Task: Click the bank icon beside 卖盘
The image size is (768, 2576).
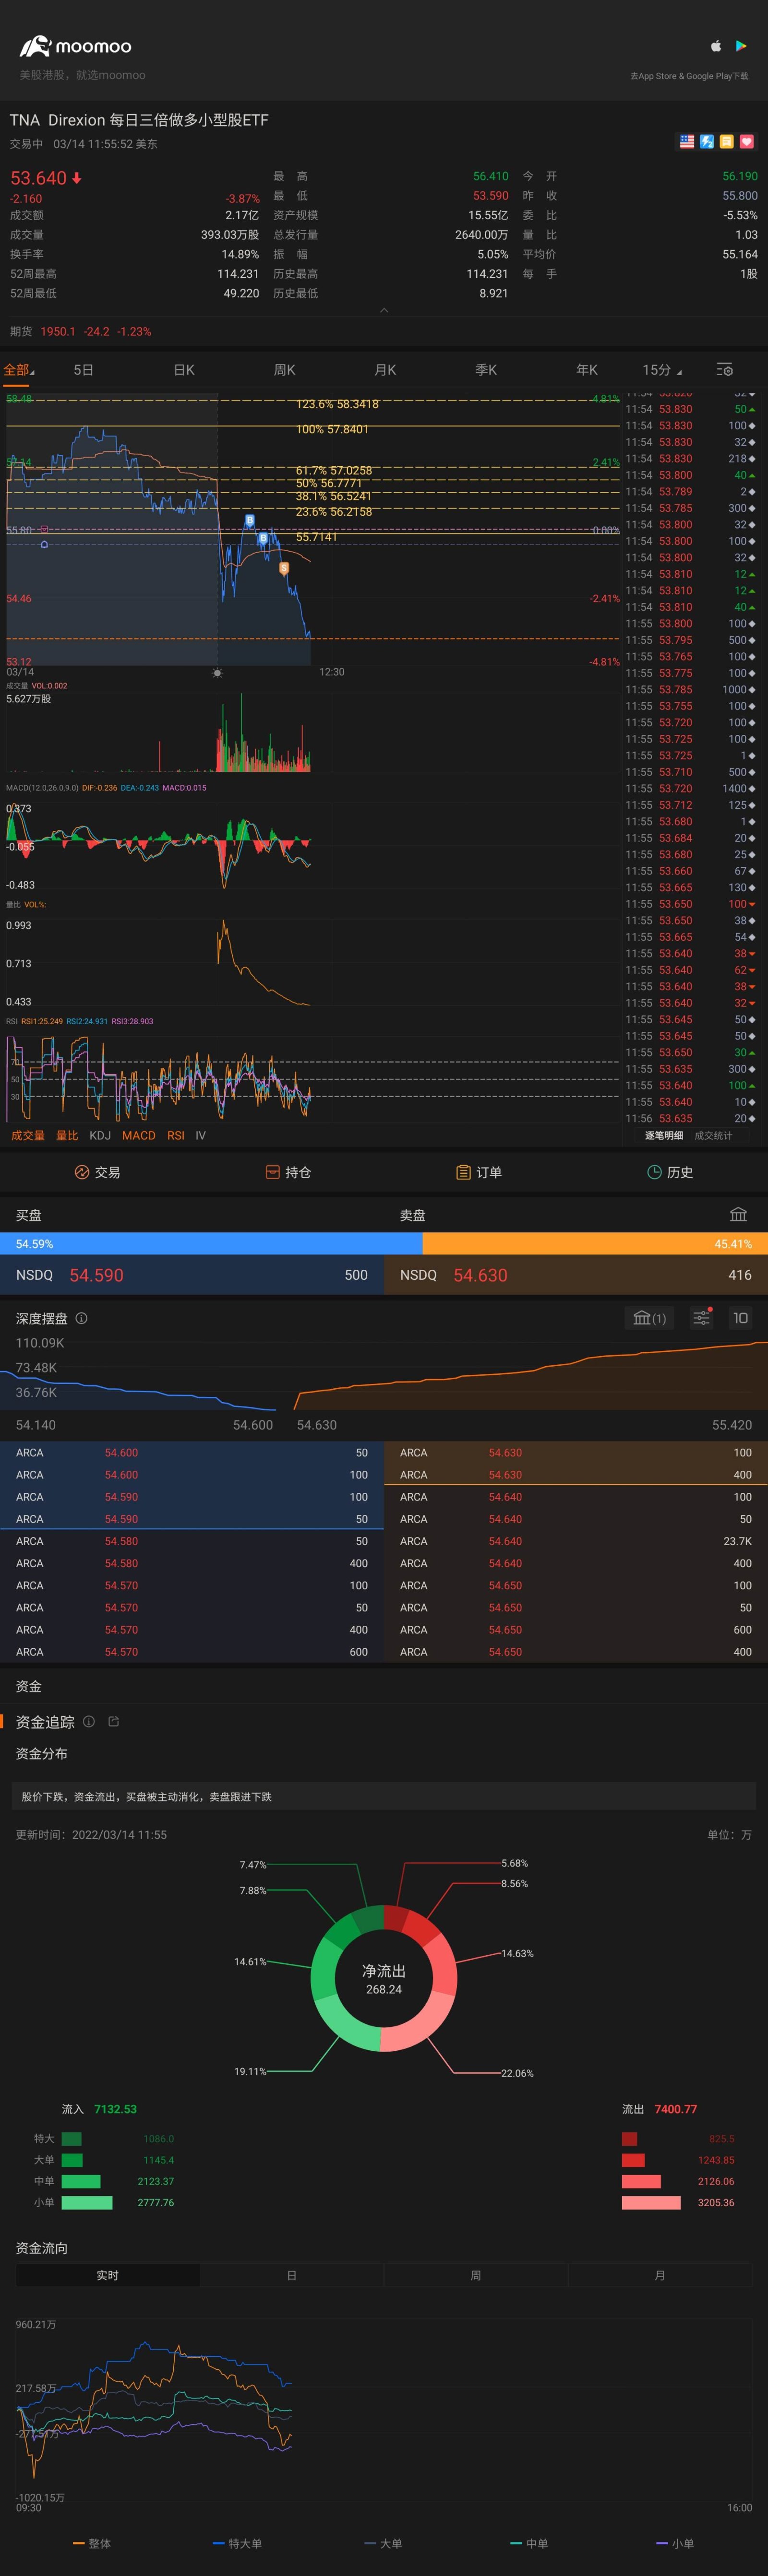Action: [738, 1214]
